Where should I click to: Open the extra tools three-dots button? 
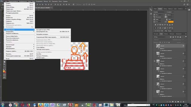point(4,67)
